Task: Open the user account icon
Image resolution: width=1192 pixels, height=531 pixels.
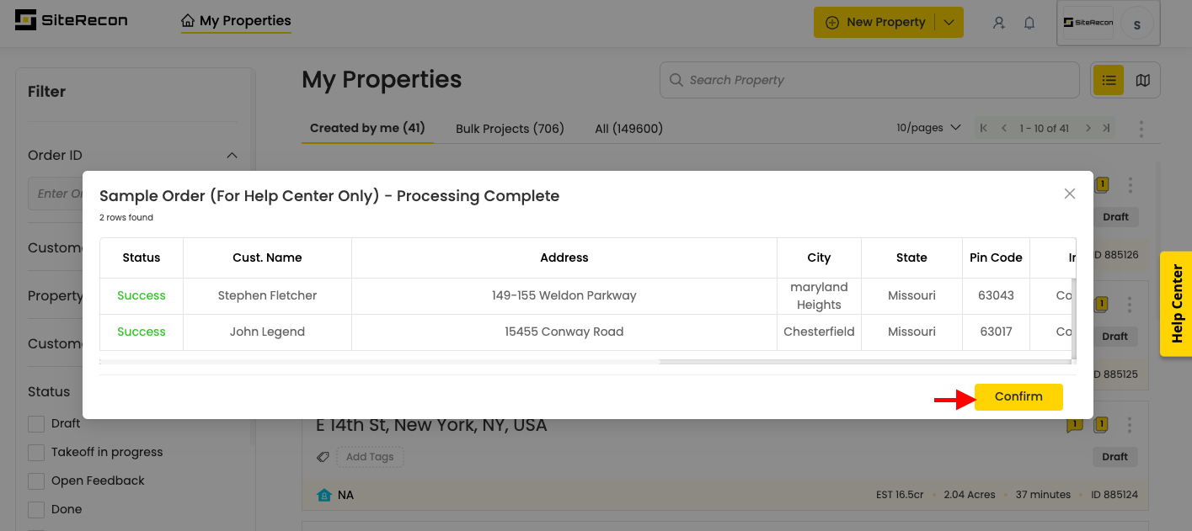Action: 999,23
